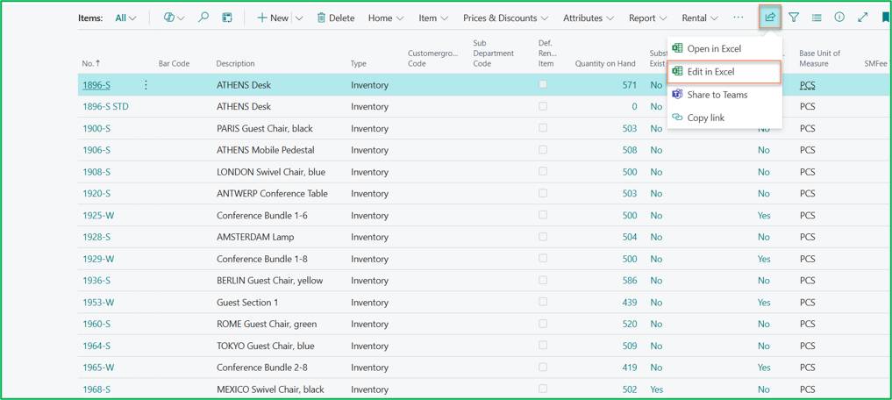Toggle Def. Rental checkbox for Guest Section 1
Screen dimensions: 892x400
coord(543,302)
